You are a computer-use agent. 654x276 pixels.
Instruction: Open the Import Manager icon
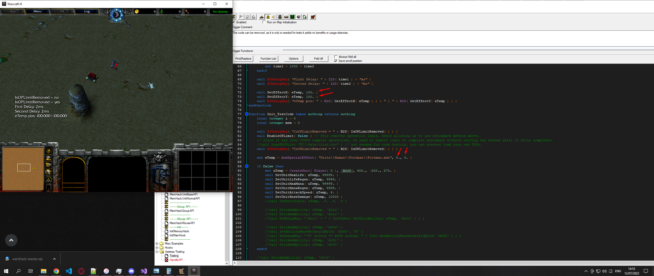point(305,17)
